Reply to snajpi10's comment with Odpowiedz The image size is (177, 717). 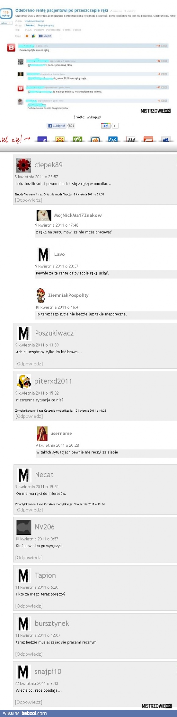tap(29, 702)
